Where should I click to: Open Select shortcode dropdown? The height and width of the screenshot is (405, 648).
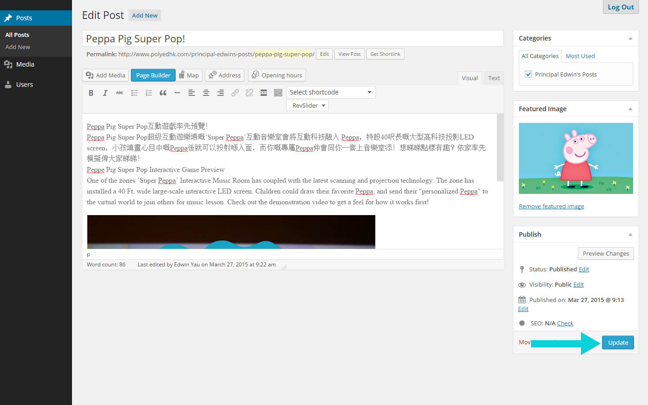[x=331, y=92]
